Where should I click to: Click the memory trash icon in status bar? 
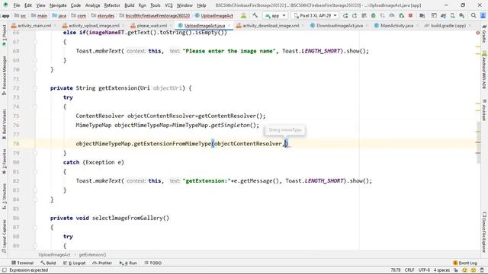point(482,270)
